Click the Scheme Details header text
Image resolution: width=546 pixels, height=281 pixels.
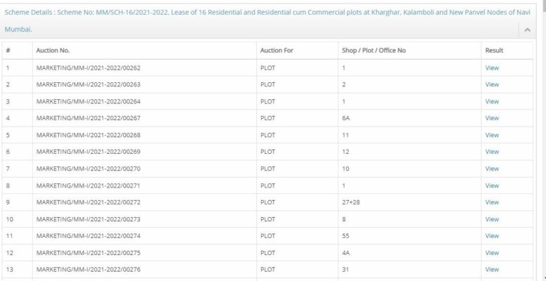click(x=267, y=21)
